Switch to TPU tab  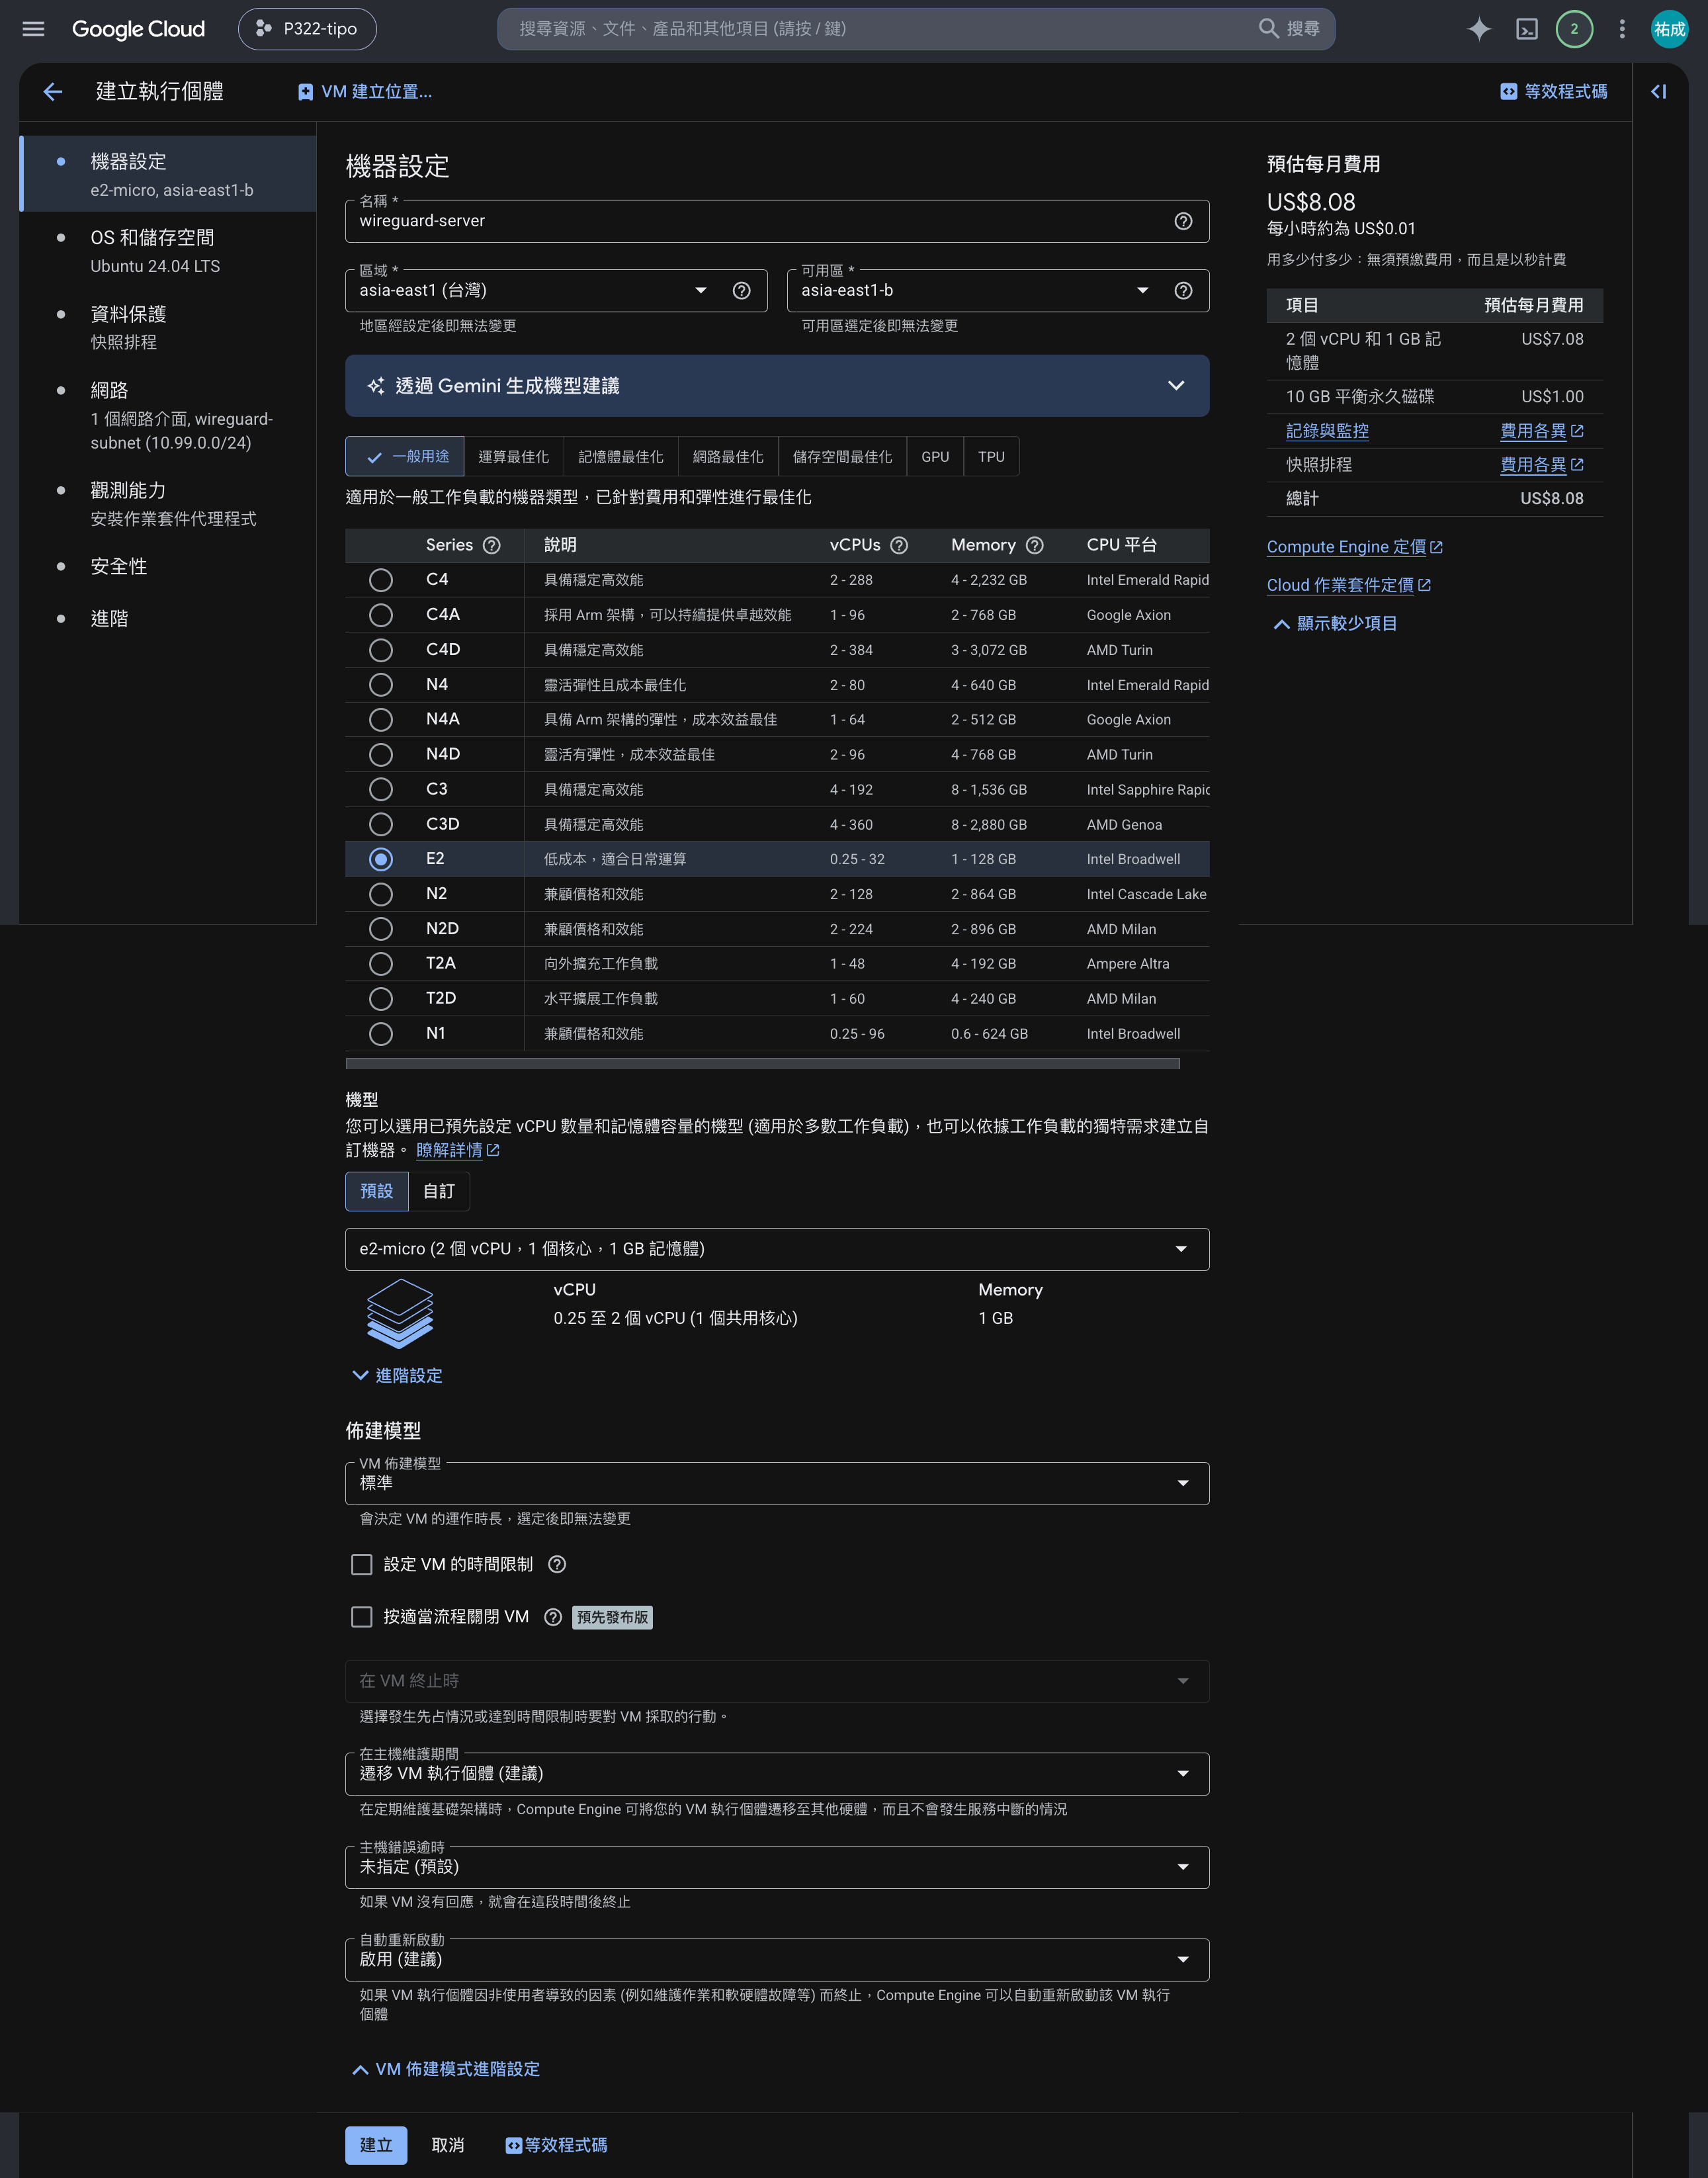pyautogui.click(x=991, y=457)
